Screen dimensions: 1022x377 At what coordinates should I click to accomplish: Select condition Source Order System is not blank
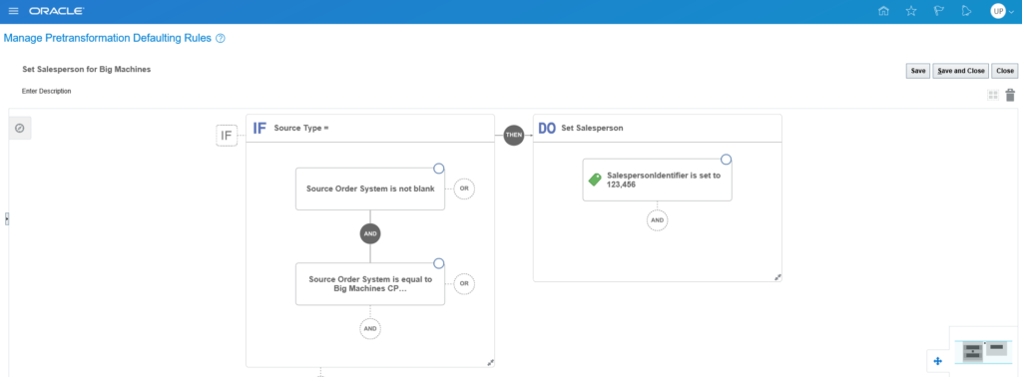pos(370,188)
